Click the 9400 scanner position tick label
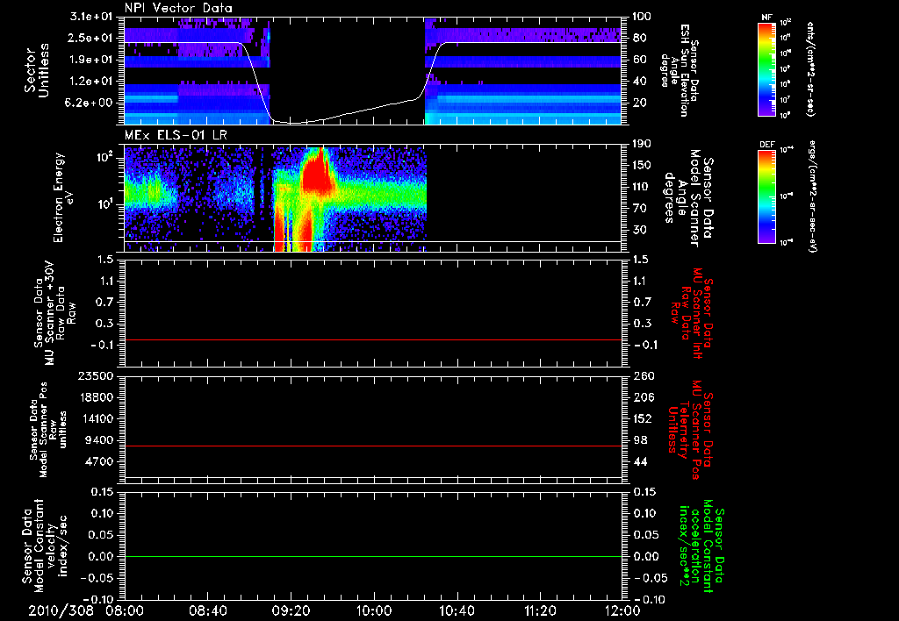The height and width of the screenshot is (621, 899). [x=100, y=440]
